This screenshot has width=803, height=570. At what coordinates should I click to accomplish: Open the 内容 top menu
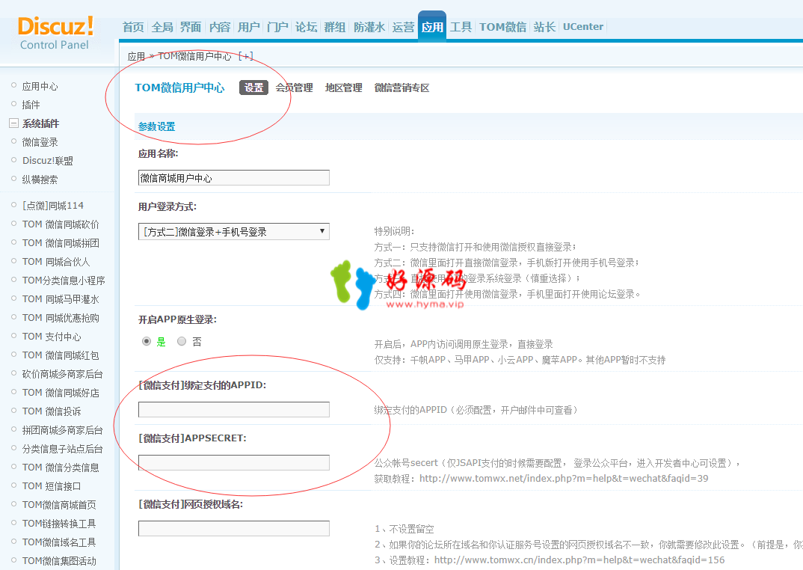tap(220, 27)
